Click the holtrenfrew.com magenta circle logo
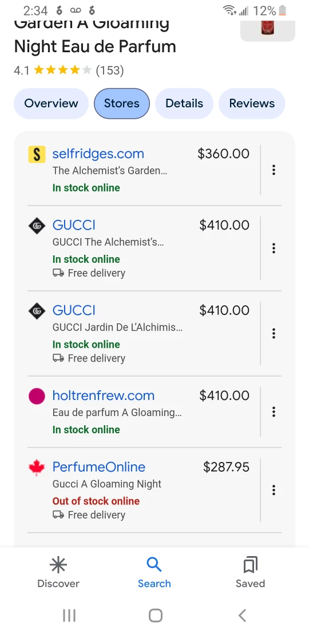Image resolution: width=309 pixels, height=637 pixels. 37,396
